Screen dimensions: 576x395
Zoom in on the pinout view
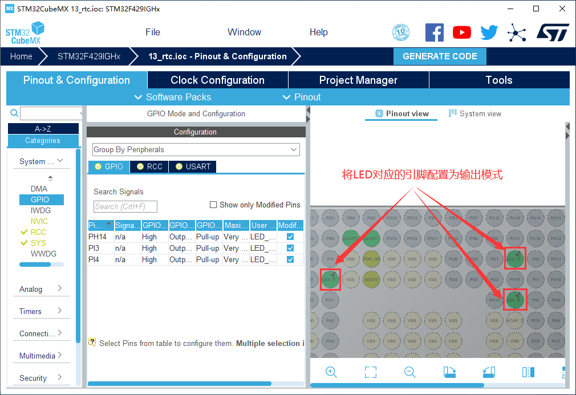tap(331, 372)
